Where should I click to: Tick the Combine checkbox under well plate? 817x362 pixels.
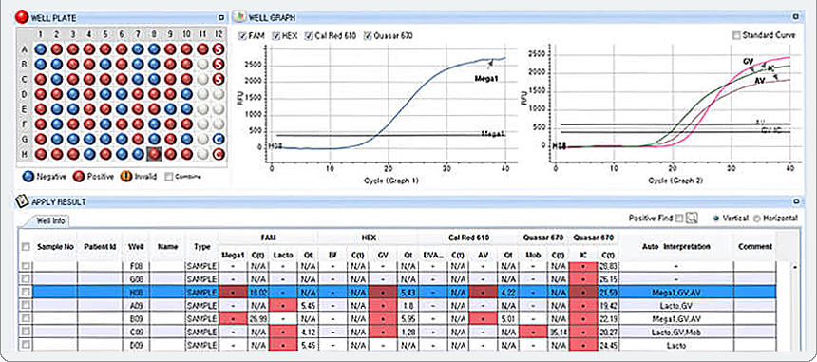[x=169, y=177]
